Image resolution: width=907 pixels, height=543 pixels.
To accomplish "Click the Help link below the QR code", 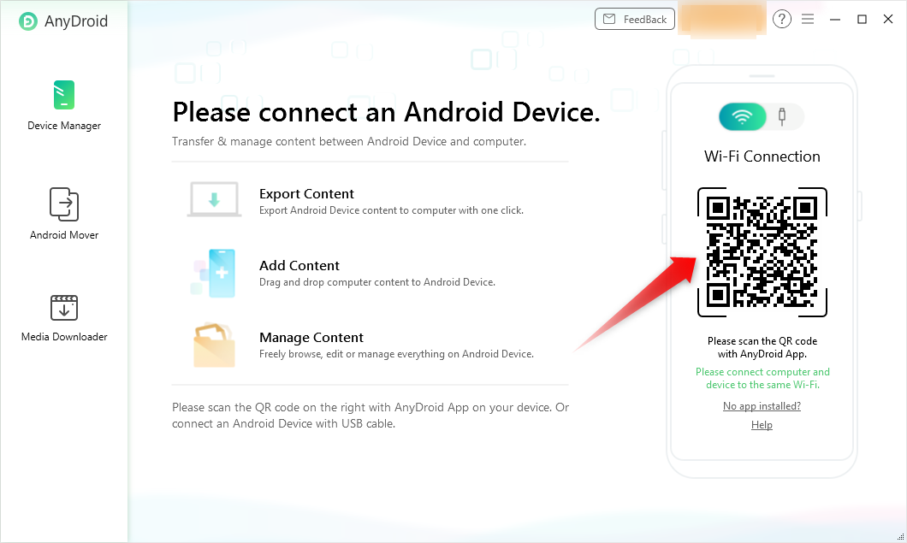I will (762, 424).
